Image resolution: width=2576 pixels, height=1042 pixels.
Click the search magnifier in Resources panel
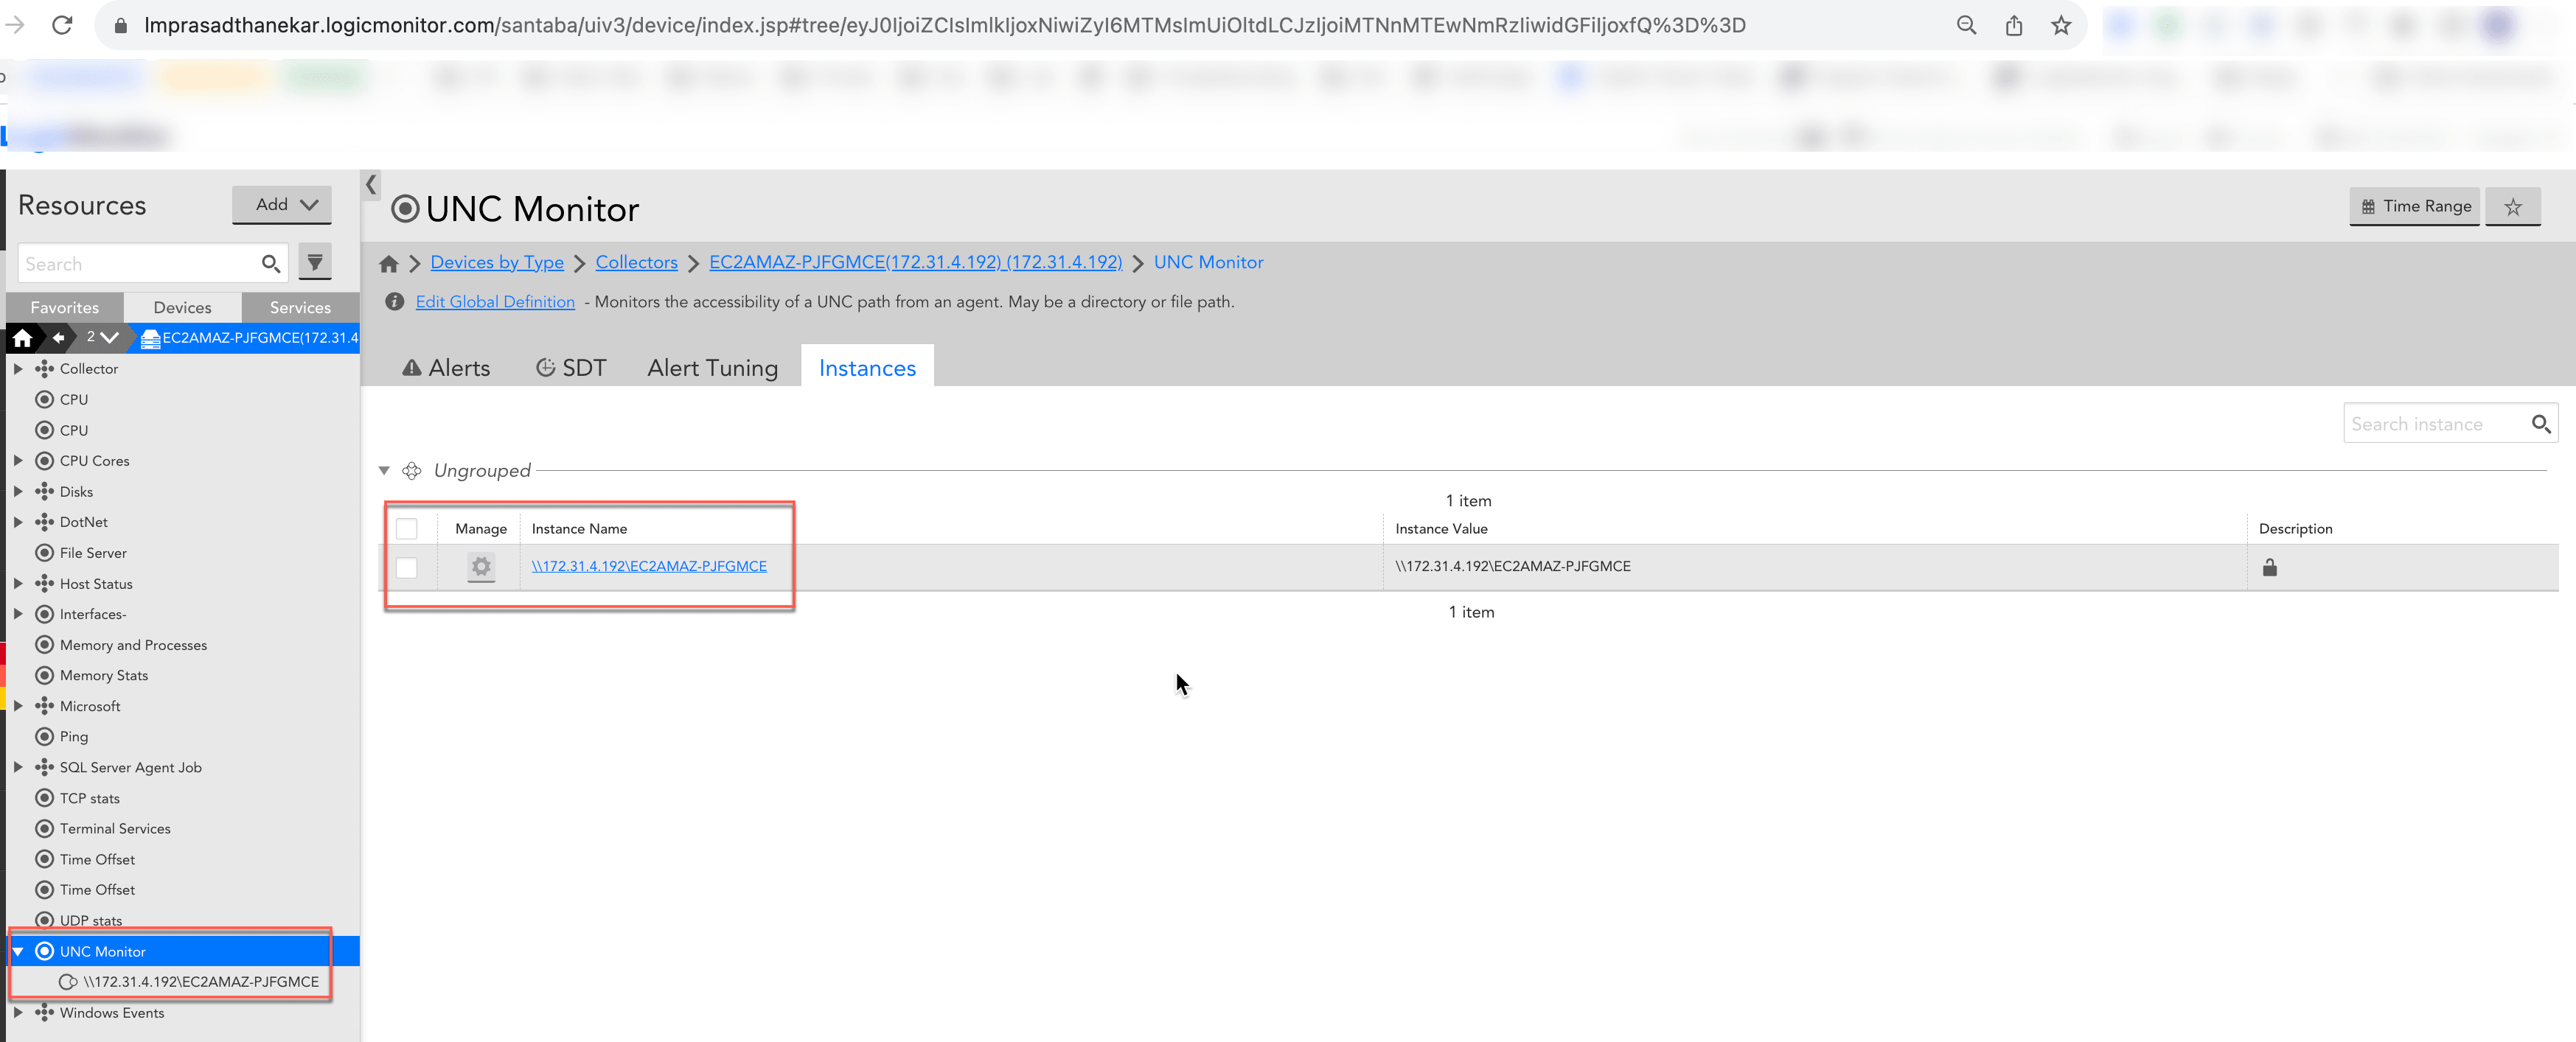(x=270, y=264)
